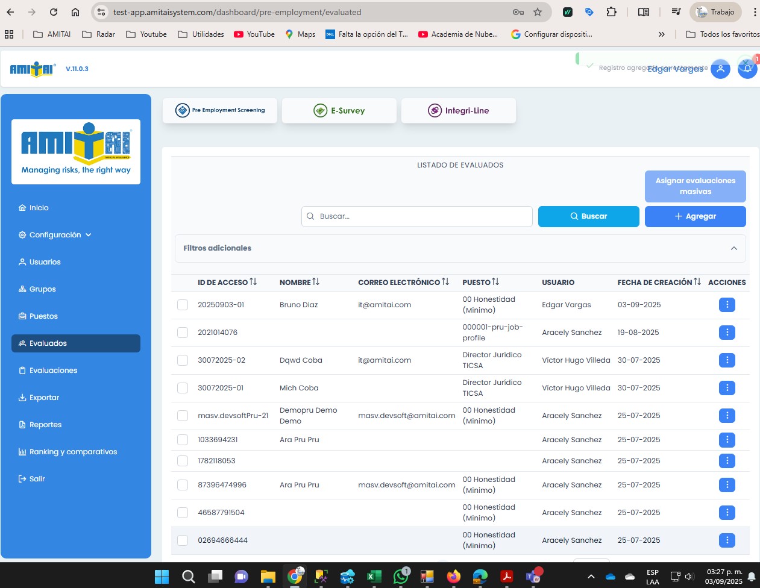Click the Agregar button
Screen dimensions: 760x588
click(695, 216)
